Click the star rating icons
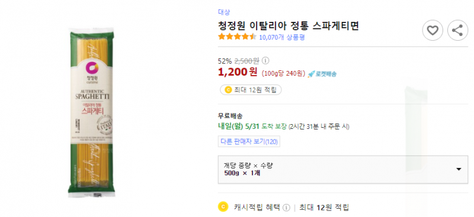Viewport: 474px width, 217px height. [x=238, y=37]
